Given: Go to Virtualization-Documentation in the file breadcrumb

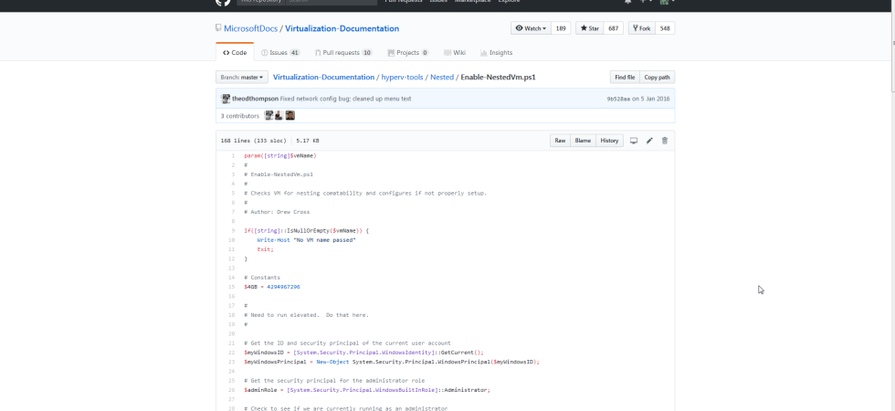Looking at the screenshot, I should [323, 77].
